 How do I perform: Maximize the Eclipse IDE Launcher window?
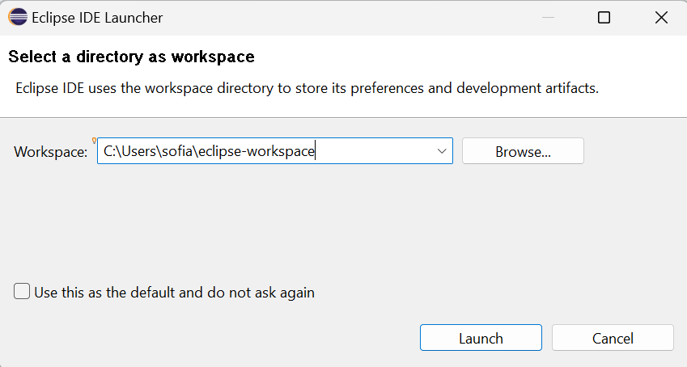(x=604, y=18)
